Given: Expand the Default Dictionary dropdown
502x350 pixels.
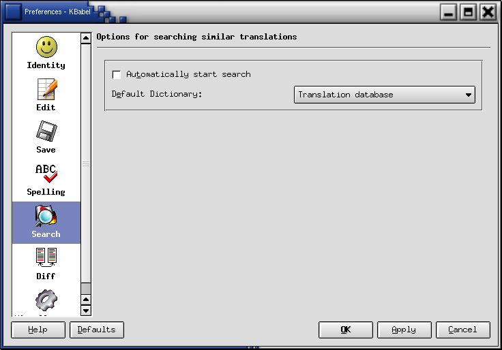Looking at the screenshot, I should pos(469,95).
